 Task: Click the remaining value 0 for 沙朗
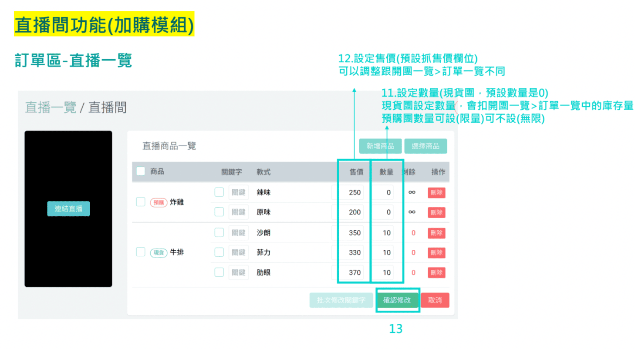click(x=413, y=233)
